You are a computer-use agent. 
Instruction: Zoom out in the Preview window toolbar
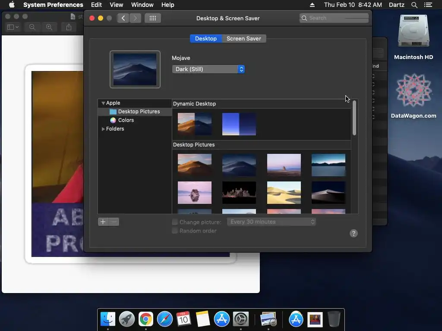pyautogui.click(x=32, y=27)
